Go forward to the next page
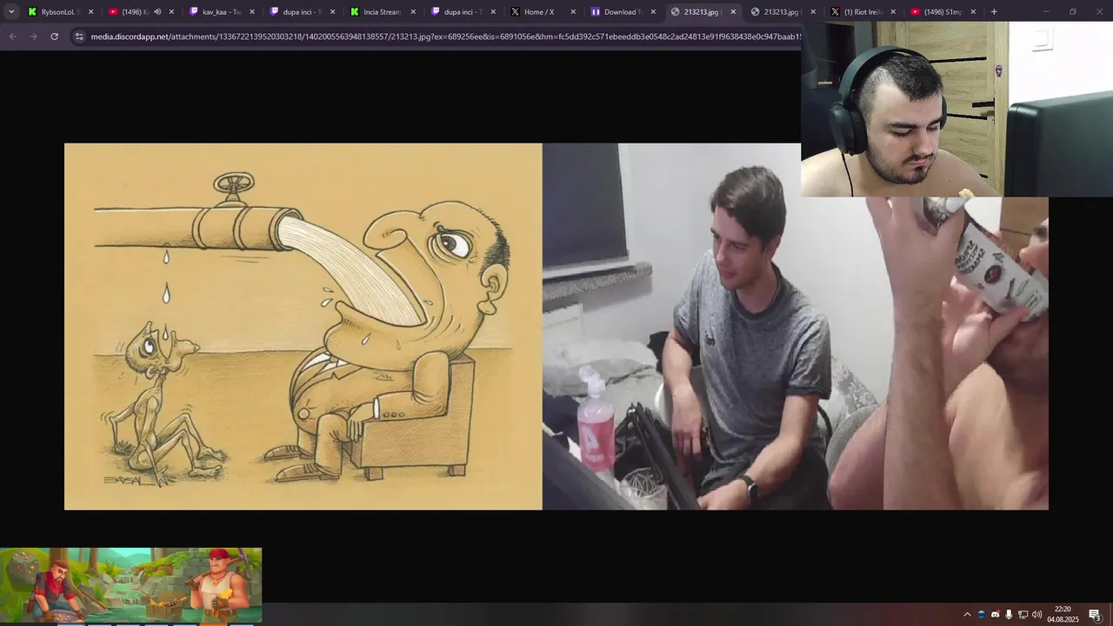1113x626 pixels. [x=33, y=37]
